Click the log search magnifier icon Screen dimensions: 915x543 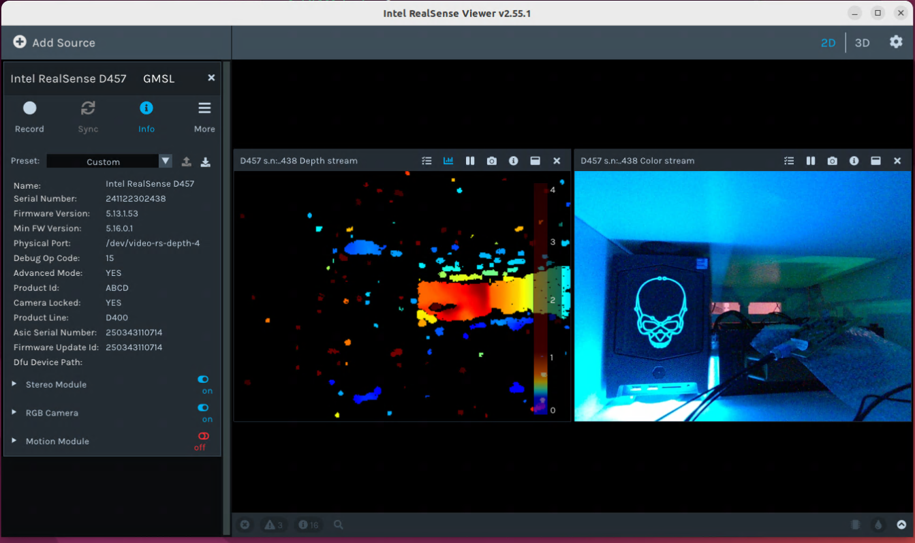click(339, 525)
